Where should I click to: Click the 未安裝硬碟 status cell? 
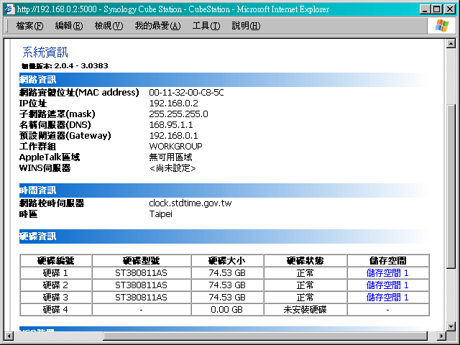pos(305,310)
